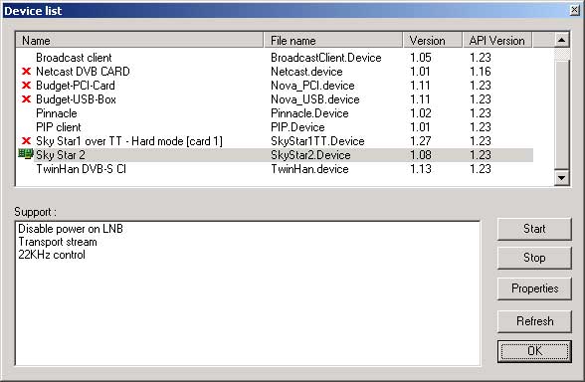Click Disable power on LNB line
Screen dimensions: 585x382
(71, 229)
